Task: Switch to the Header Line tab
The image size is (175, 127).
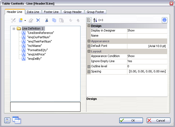Action: tap(15, 12)
